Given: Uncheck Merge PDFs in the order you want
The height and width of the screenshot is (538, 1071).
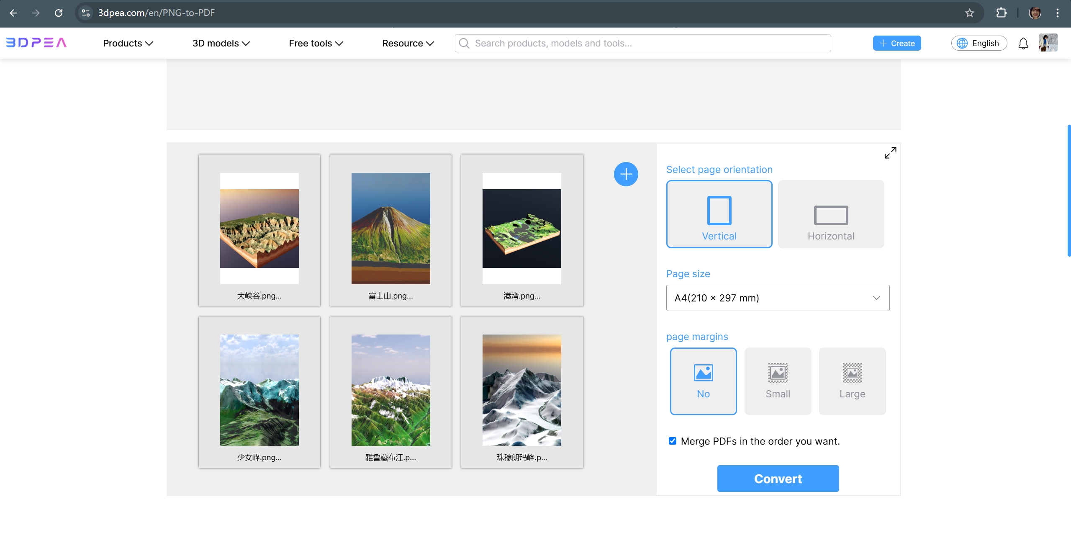Looking at the screenshot, I should pos(672,441).
